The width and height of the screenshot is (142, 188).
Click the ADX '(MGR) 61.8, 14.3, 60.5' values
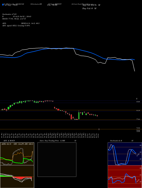click(x=30, y=23)
